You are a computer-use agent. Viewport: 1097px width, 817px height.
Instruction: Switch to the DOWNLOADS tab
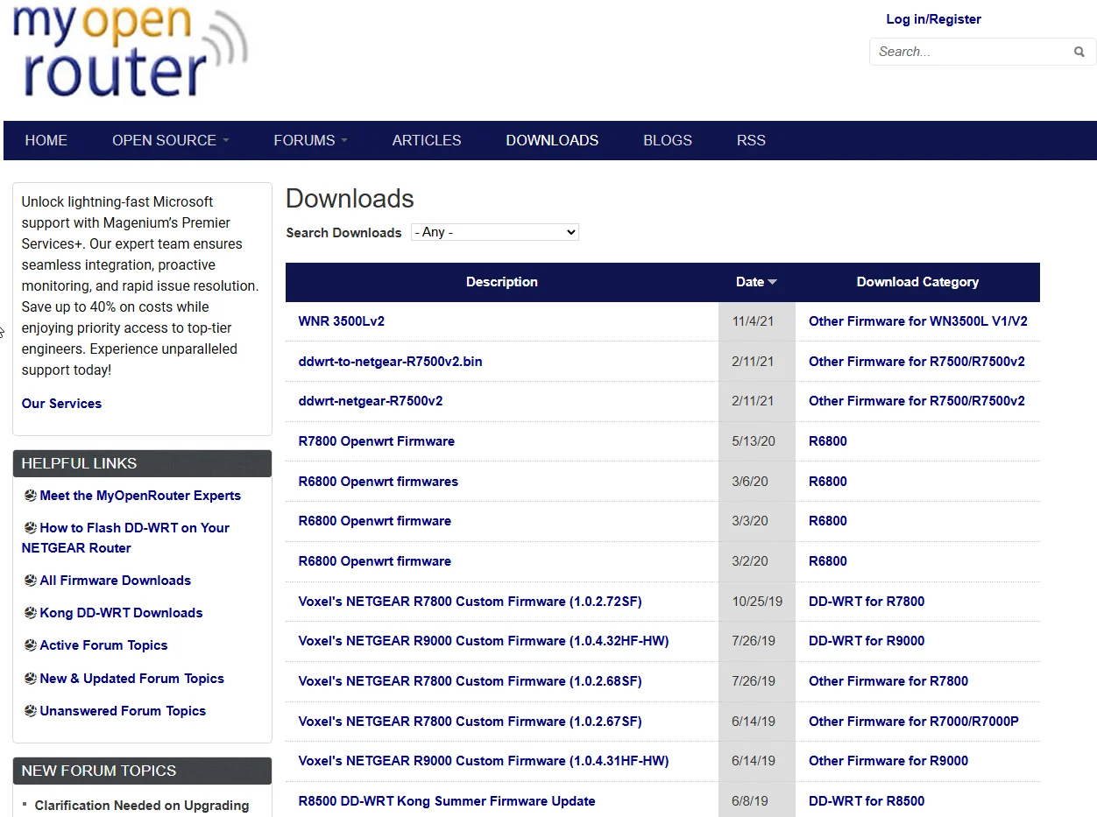(552, 140)
